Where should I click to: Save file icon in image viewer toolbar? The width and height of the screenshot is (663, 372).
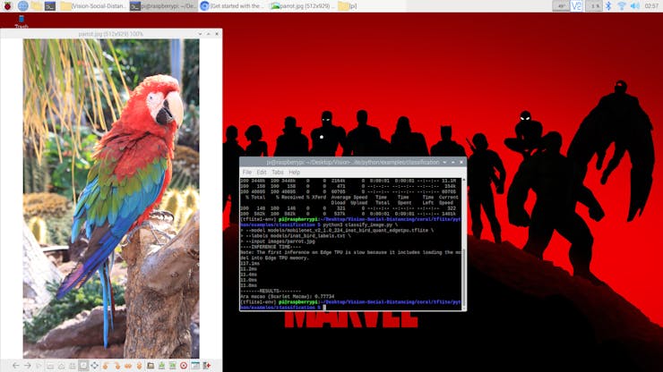[161, 365]
